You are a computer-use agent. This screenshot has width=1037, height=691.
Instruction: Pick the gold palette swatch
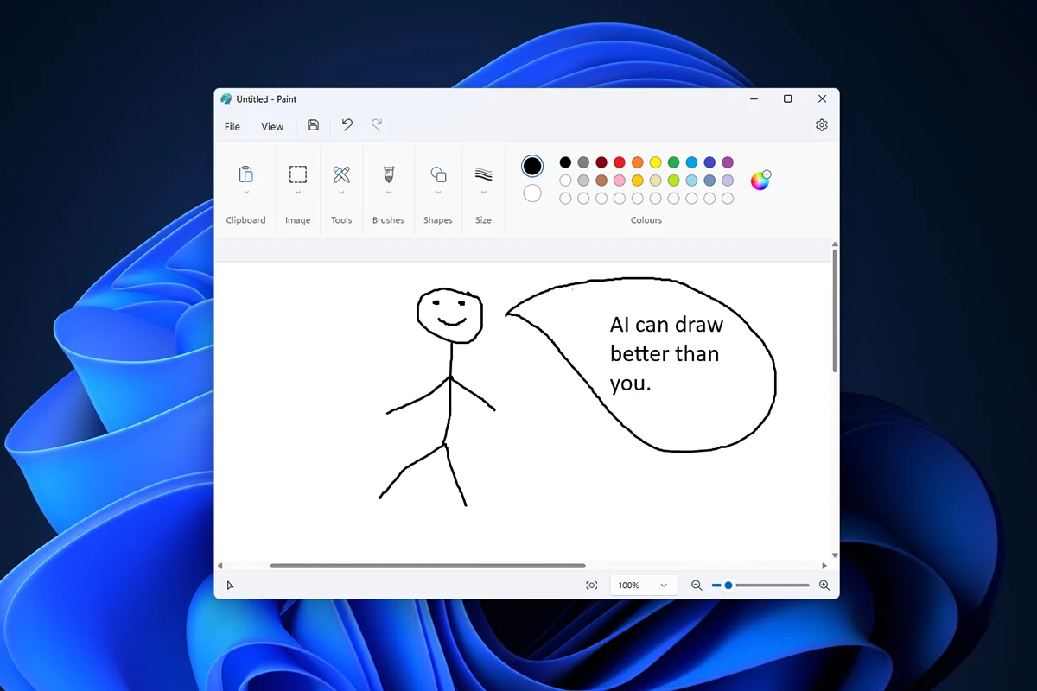click(638, 181)
